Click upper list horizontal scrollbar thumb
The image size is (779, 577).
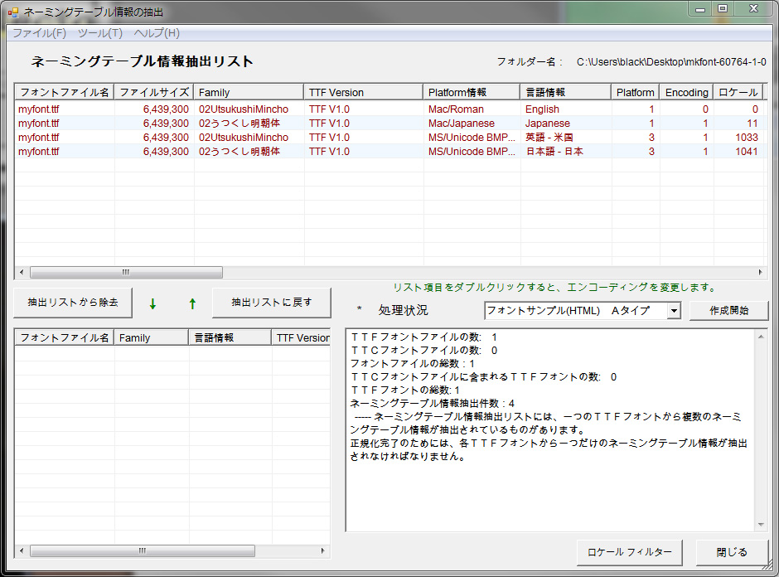[x=126, y=273]
